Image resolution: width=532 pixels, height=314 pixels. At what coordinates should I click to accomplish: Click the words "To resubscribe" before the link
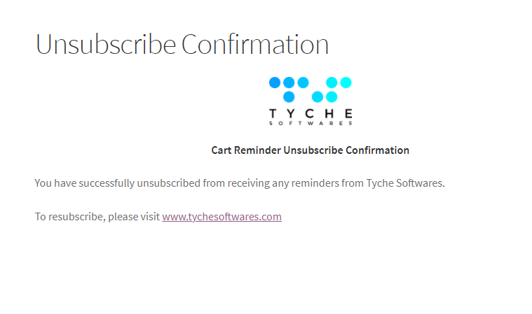point(70,217)
